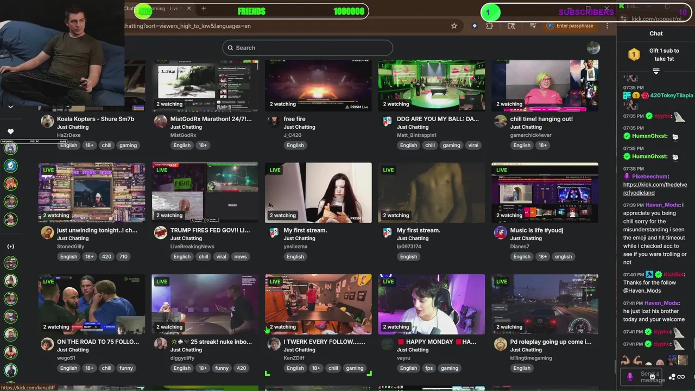Click username Pikebeechum in chat
The height and width of the screenshot is (391, 695).
(x=649, y=176)
